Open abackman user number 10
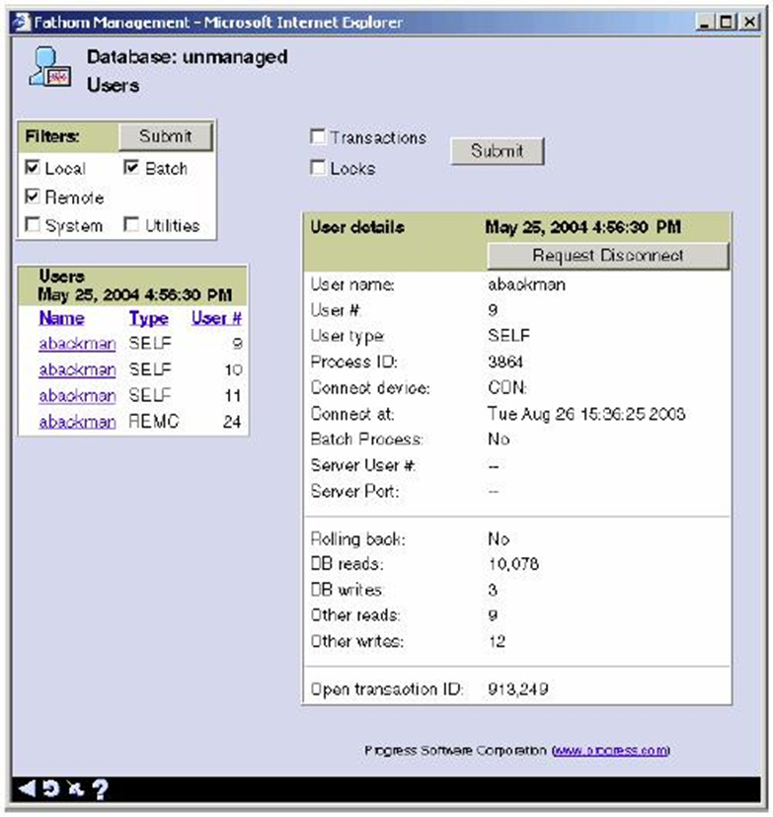773x817 pixels. tap(77, 369)
